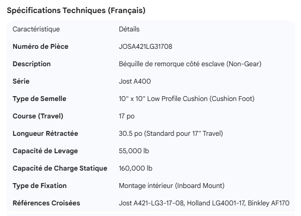Screen dimensions: 301x216
Task: Select the part number JOSA421LG31708
Action: pyautogui.click(x=145, y=46)
